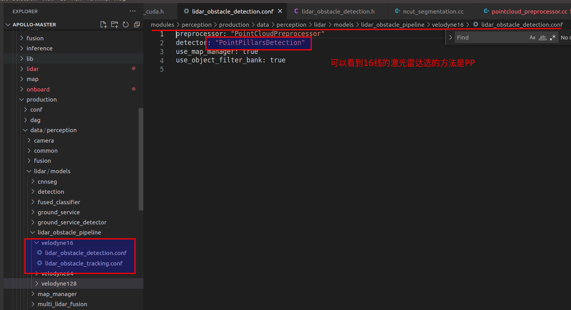Expand the ground_service folder

(x=74, y=212)
